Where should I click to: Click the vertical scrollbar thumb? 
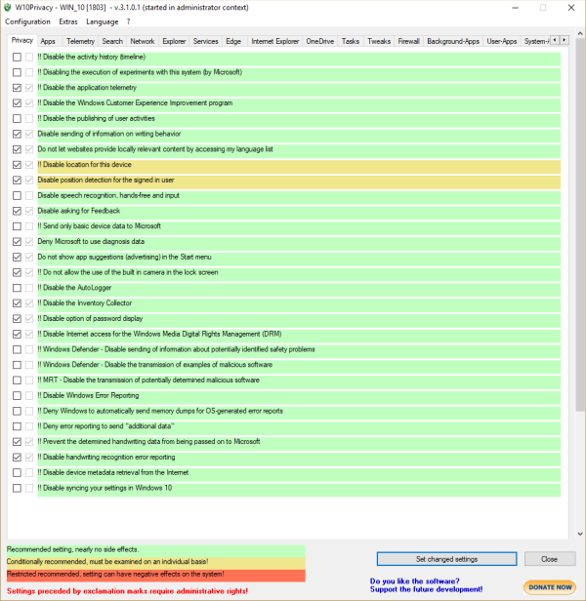coord(580,224)
